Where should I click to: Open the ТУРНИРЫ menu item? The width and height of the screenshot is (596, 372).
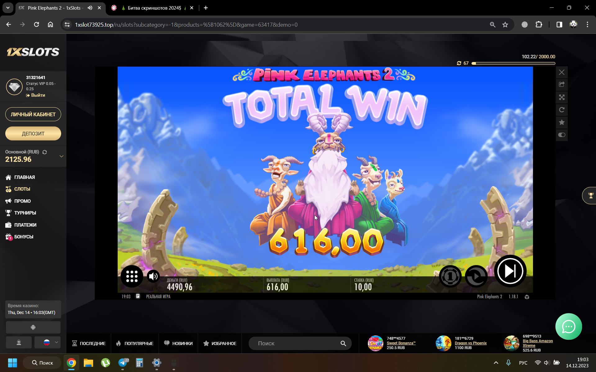click(25, 213)
